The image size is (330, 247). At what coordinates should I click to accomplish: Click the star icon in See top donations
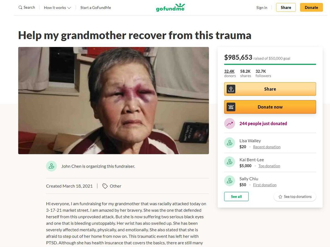[280, 197]
